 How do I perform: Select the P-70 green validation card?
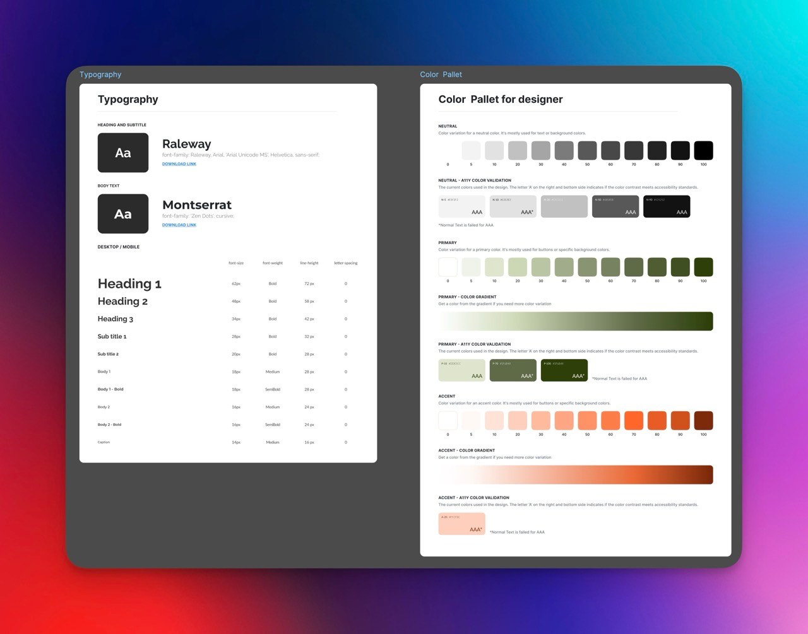click(x=513, y=370)
